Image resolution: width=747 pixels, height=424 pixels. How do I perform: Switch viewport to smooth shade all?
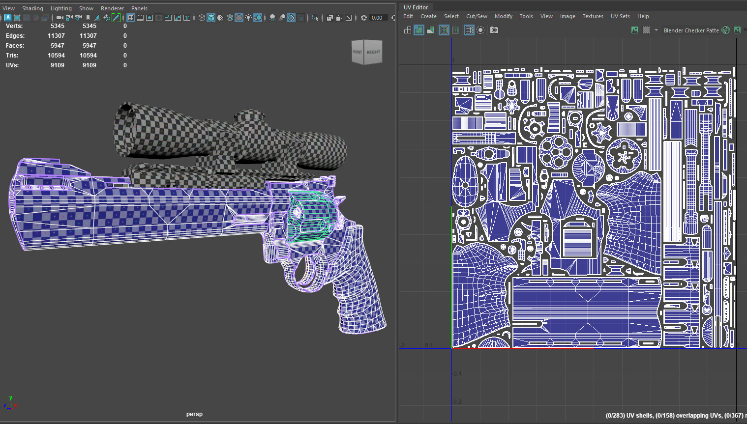[211, 18]
